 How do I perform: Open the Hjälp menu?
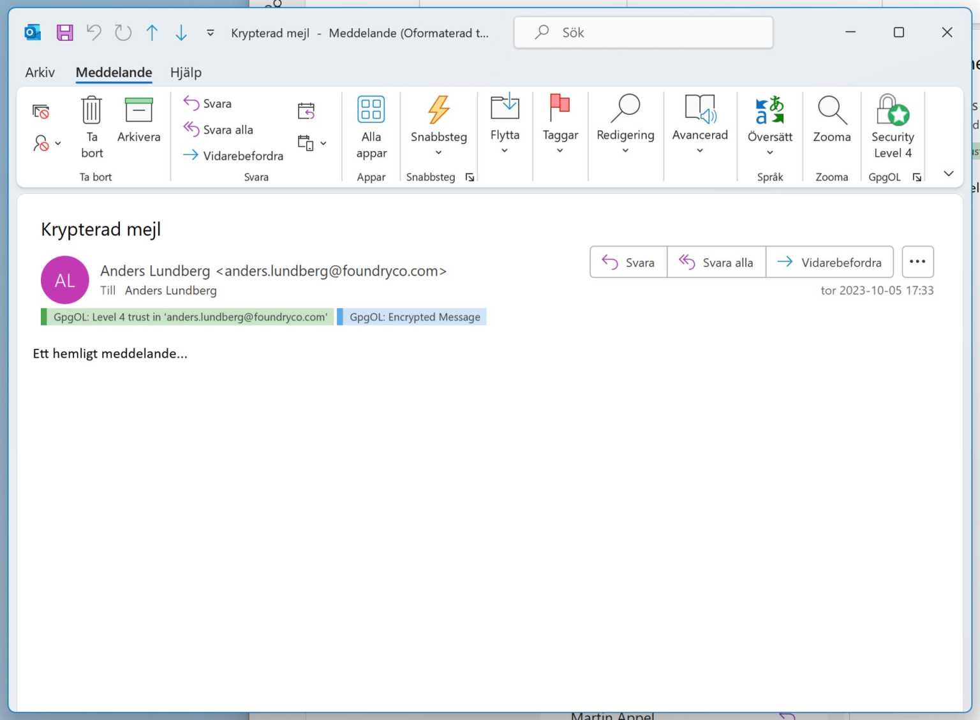coord(186,72)
